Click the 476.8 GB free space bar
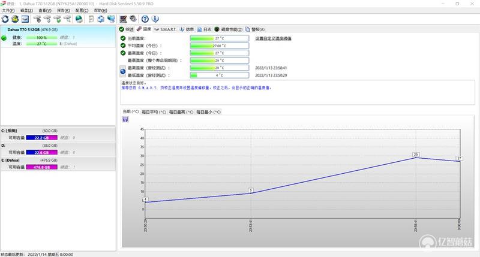The image size is (480, 257). [x=41, y=167]
